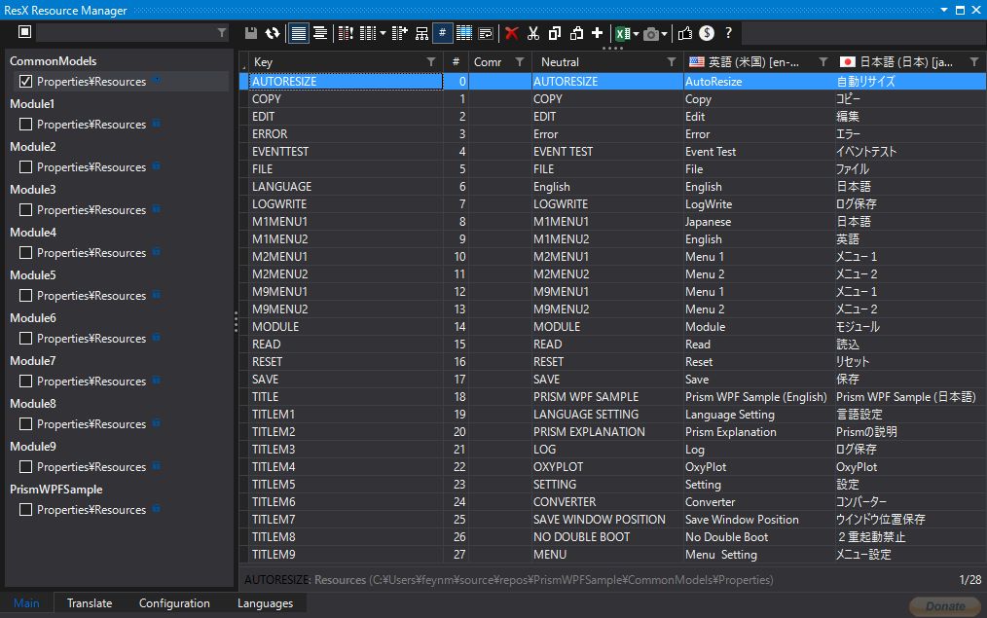The height and width of the screenshot is (618, 987).
Task: Click the filter icon on Neutral column
Action: coord(672,61)
